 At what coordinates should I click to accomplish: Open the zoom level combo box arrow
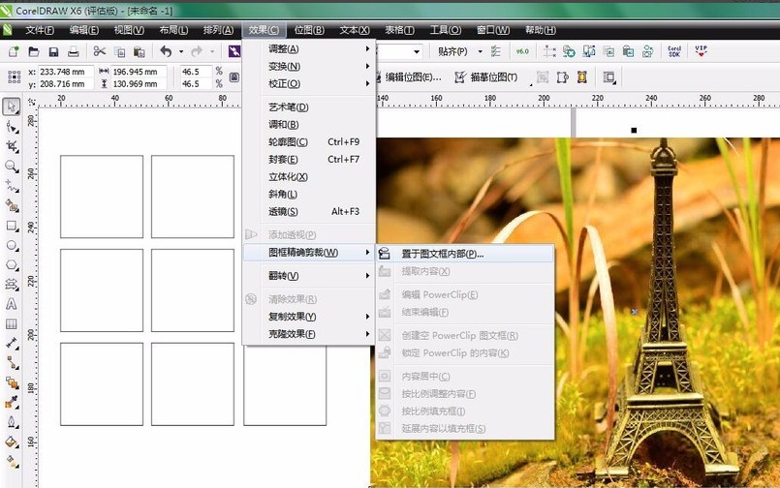(417, 51)
